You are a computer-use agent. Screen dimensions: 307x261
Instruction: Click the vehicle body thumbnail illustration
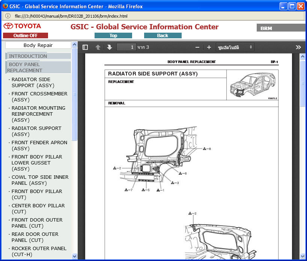(x=253, y=84)
